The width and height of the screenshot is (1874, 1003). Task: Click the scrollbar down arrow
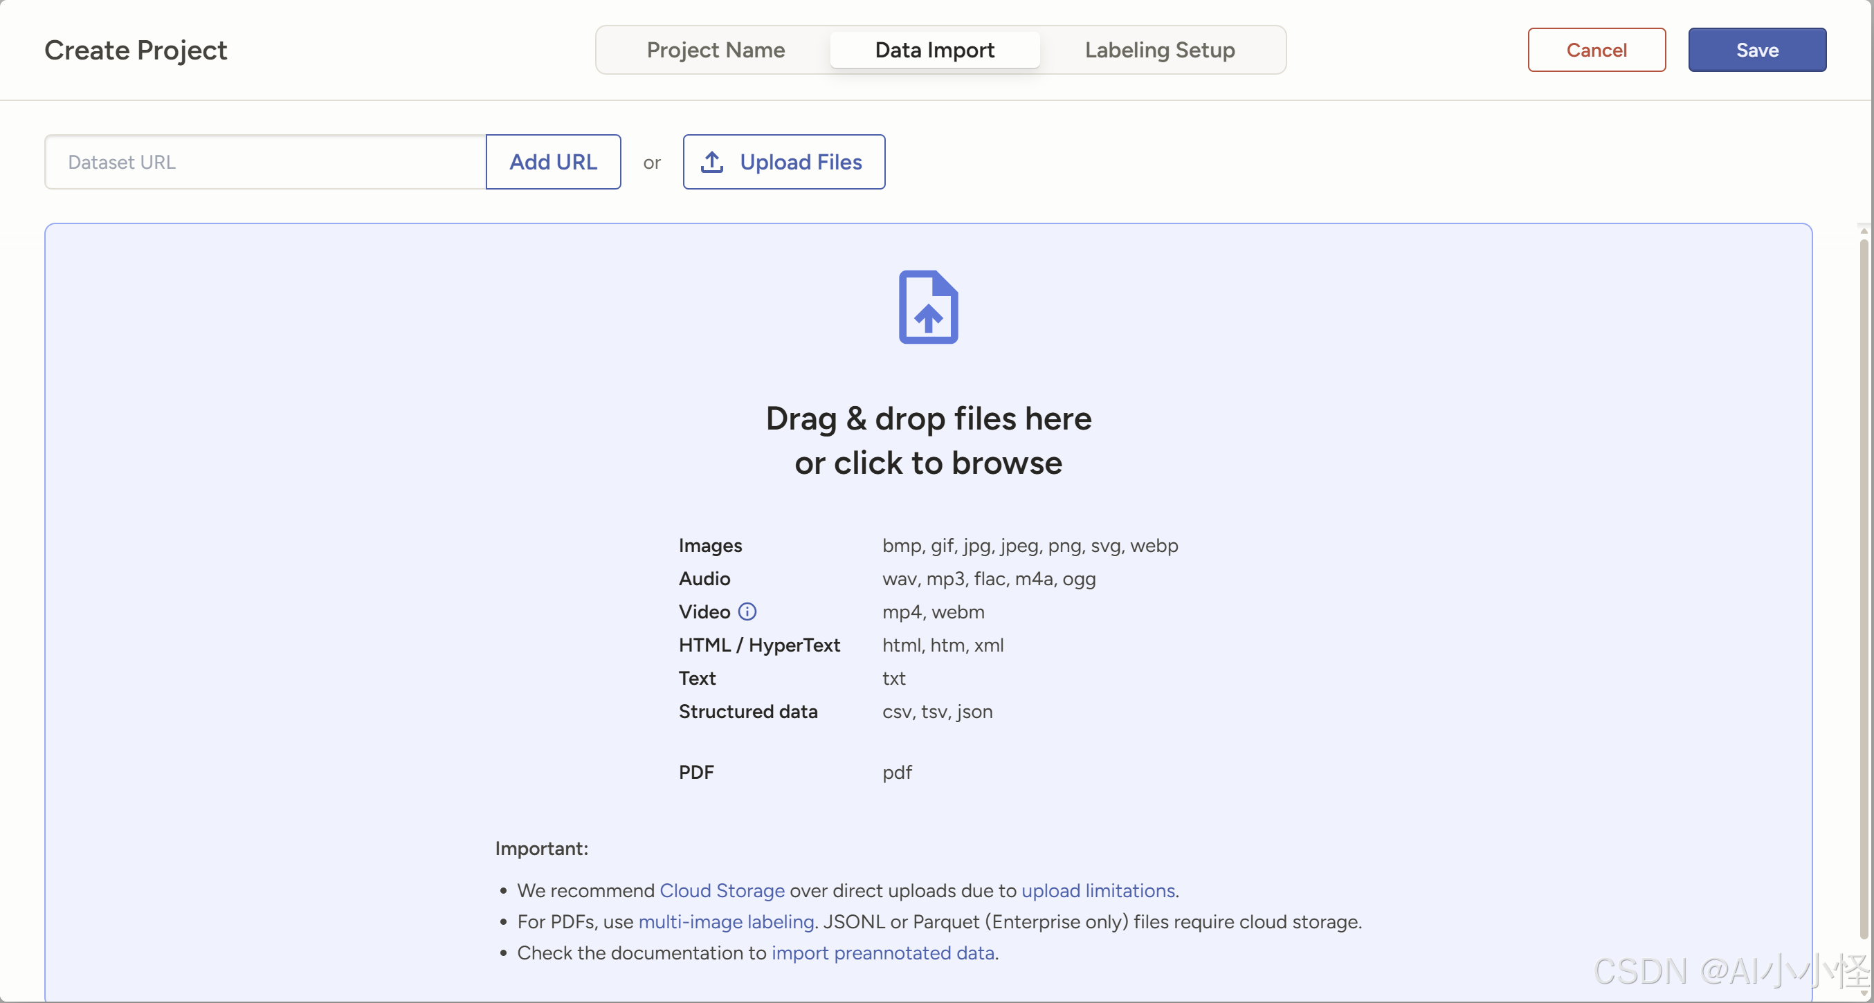pos(1863,993)
